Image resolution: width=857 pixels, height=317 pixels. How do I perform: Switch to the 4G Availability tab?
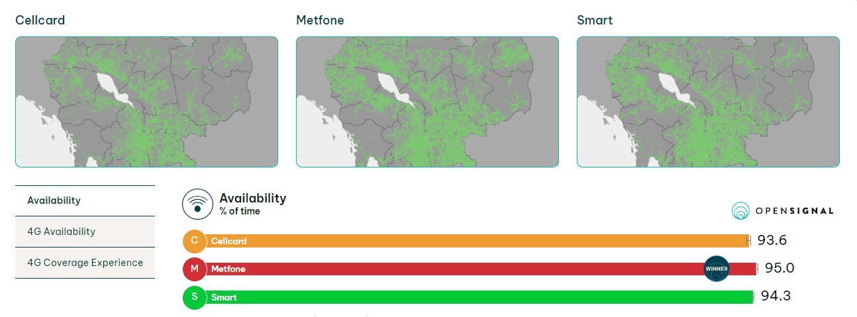click(85, 232)
